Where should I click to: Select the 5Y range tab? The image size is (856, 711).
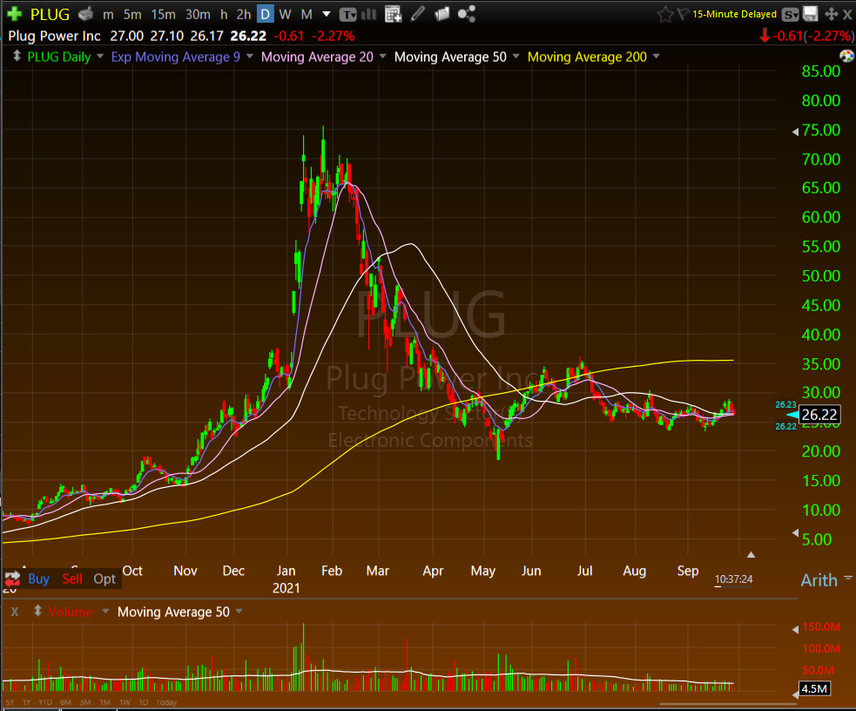point(10,702)
